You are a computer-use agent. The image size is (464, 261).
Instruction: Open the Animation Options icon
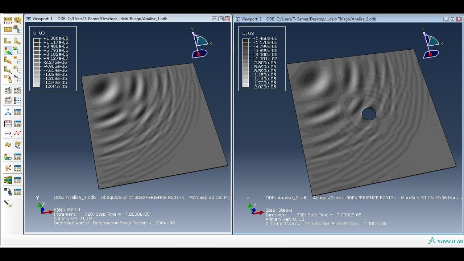coord(17,100)
